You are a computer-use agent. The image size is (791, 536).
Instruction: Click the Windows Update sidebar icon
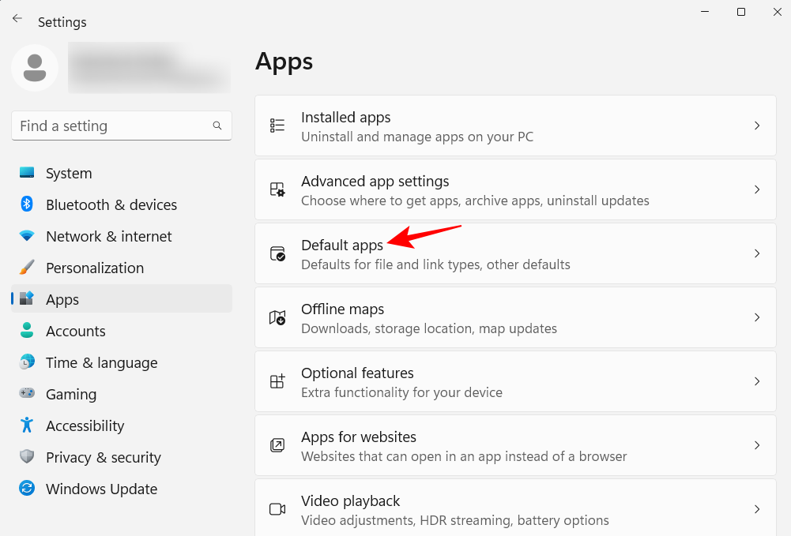pyautogui.click(x=26, y=489)
